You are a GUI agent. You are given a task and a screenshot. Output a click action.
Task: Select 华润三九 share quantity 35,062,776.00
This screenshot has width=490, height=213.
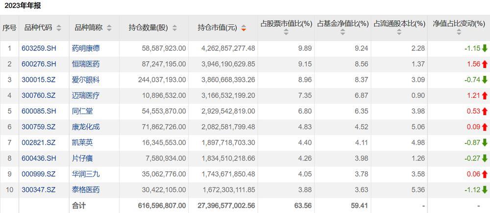(164, 174)
